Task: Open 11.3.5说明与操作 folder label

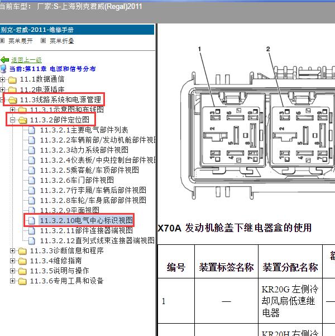Action: pyautogui.click(x=59, y=271)
